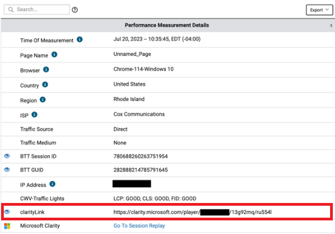Image resolution: width=335 pixels, height=234 pixels.
Task: Follow the Go To Session Replay link
Action: 139,226
